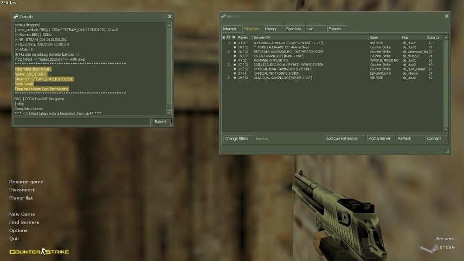Close the Servers window
This screenshot has width=464, height=261.
446,16
